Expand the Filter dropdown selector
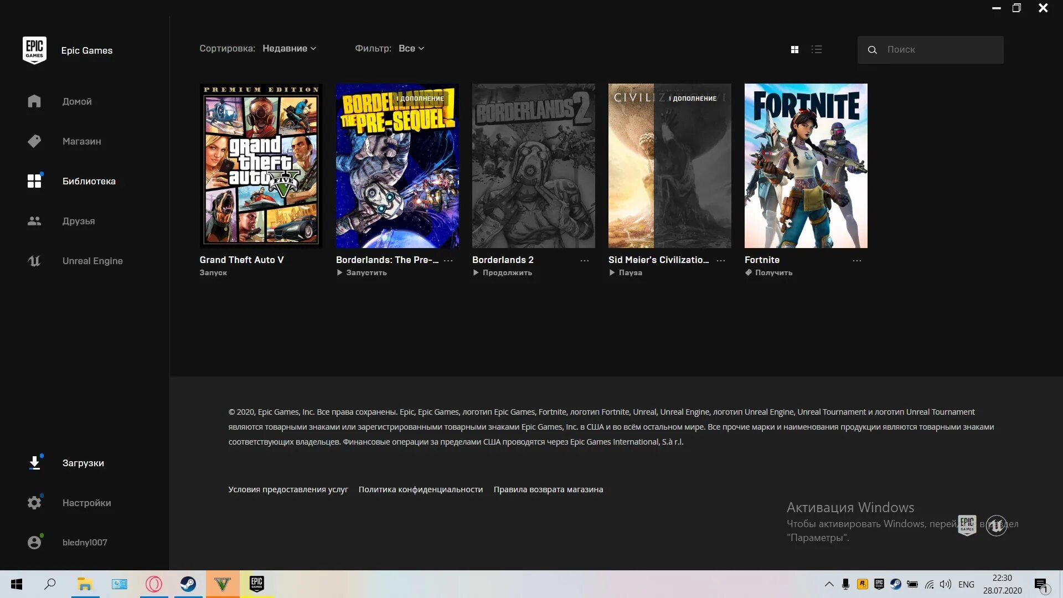 tap(411, 48)
